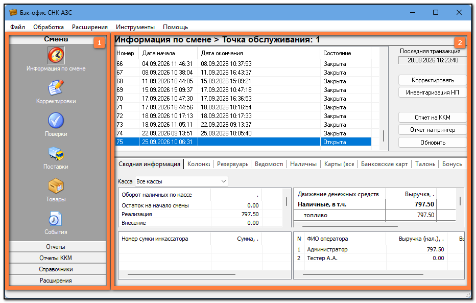The height and width of the screenshot is (303, 476).
Task: Click the scrollbar in Оборот наличных table
Action: click(x=287, y=202)
